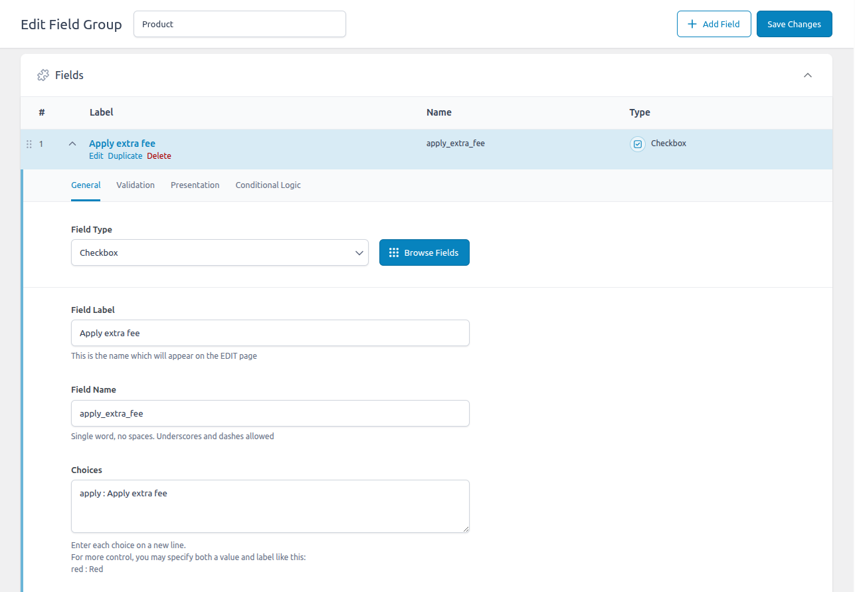Duplicate the Apply extra fee field
This screenshot has width=855, height=592.
click(125, 156)
